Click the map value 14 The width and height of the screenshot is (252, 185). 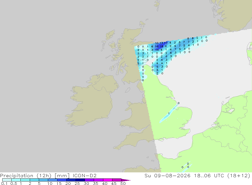tap(157, 50)
